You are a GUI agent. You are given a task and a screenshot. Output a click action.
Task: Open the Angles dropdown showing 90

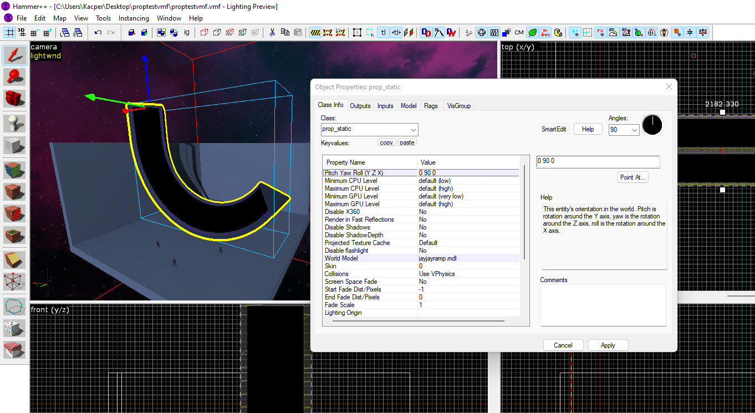tap(635, 130)
